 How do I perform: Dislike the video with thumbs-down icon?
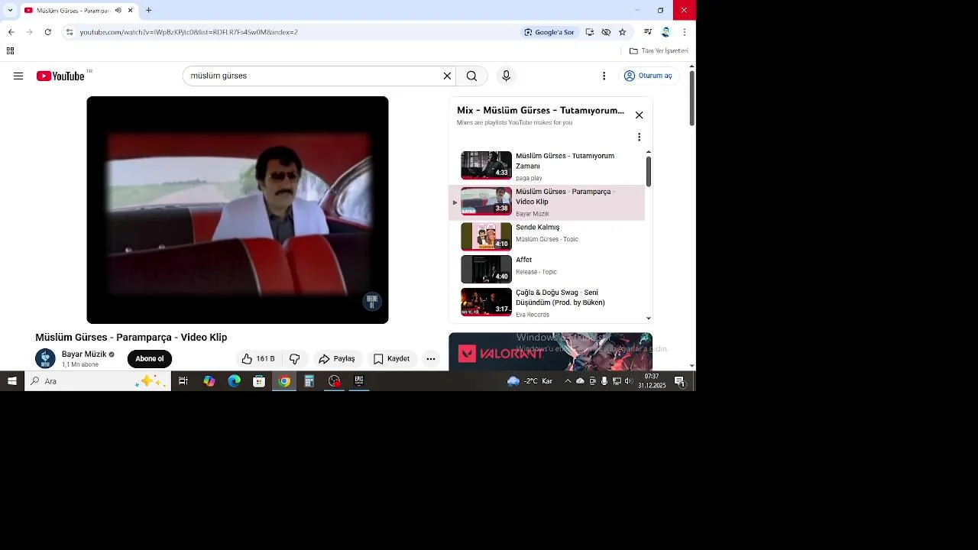point(294,359)
